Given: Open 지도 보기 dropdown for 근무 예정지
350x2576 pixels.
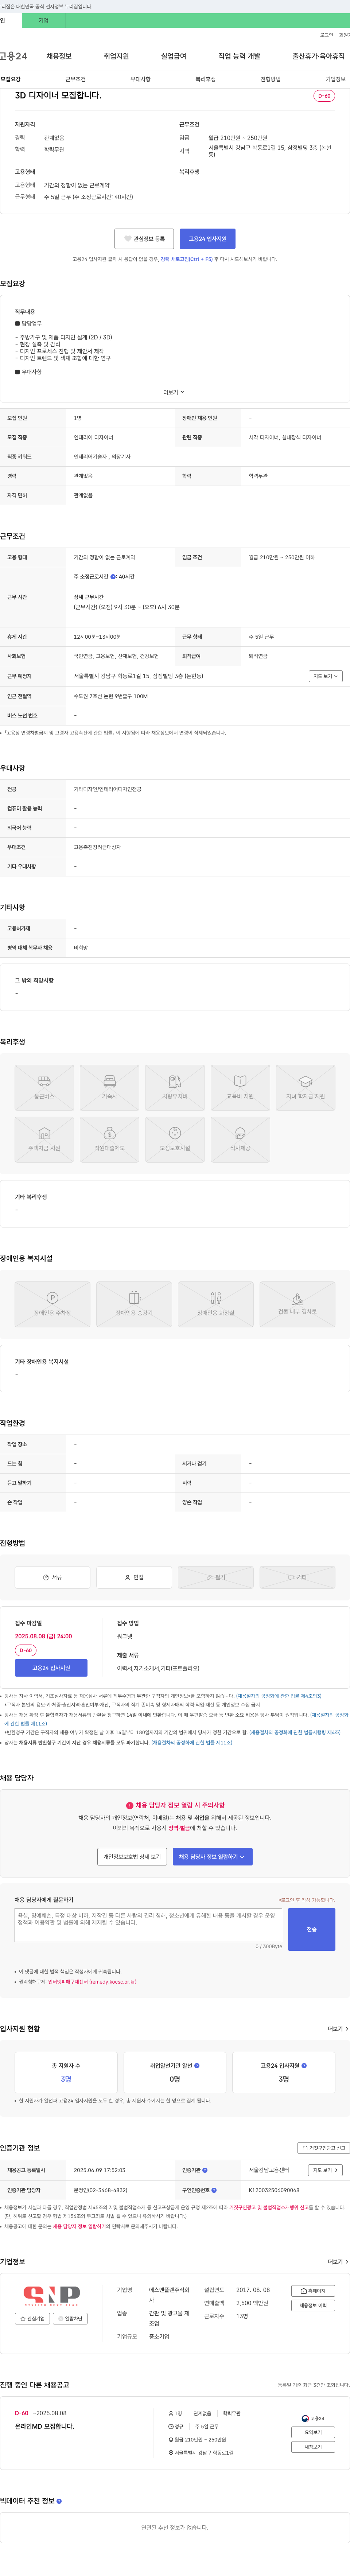Looking at the screenshot, I should (325, 676).
